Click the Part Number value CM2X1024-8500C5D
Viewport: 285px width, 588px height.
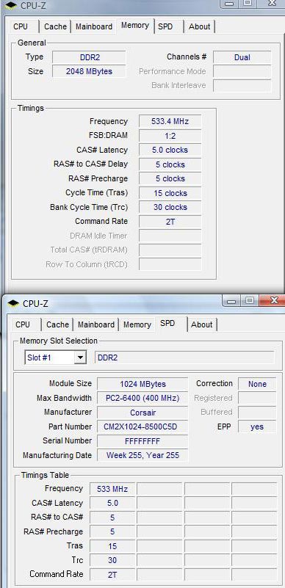click(x=142, y=427)
